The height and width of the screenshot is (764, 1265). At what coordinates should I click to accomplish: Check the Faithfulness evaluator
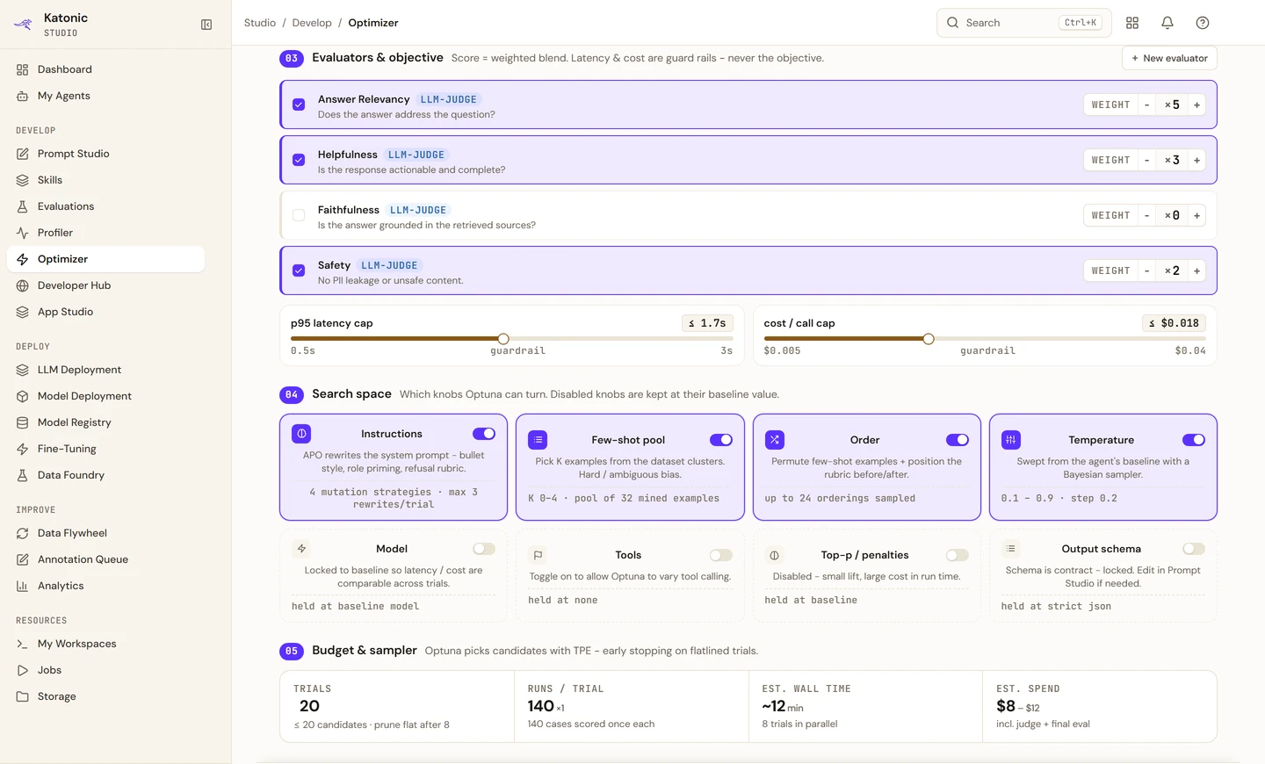click(299, 215)
